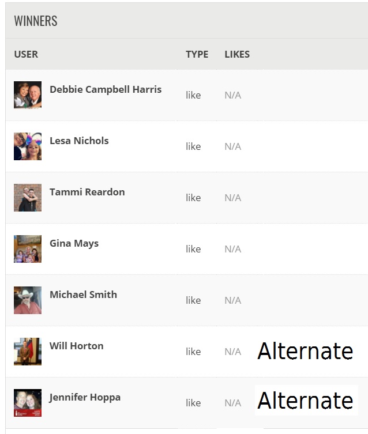Select Gina Mays's avatar image

click(28, 249)
